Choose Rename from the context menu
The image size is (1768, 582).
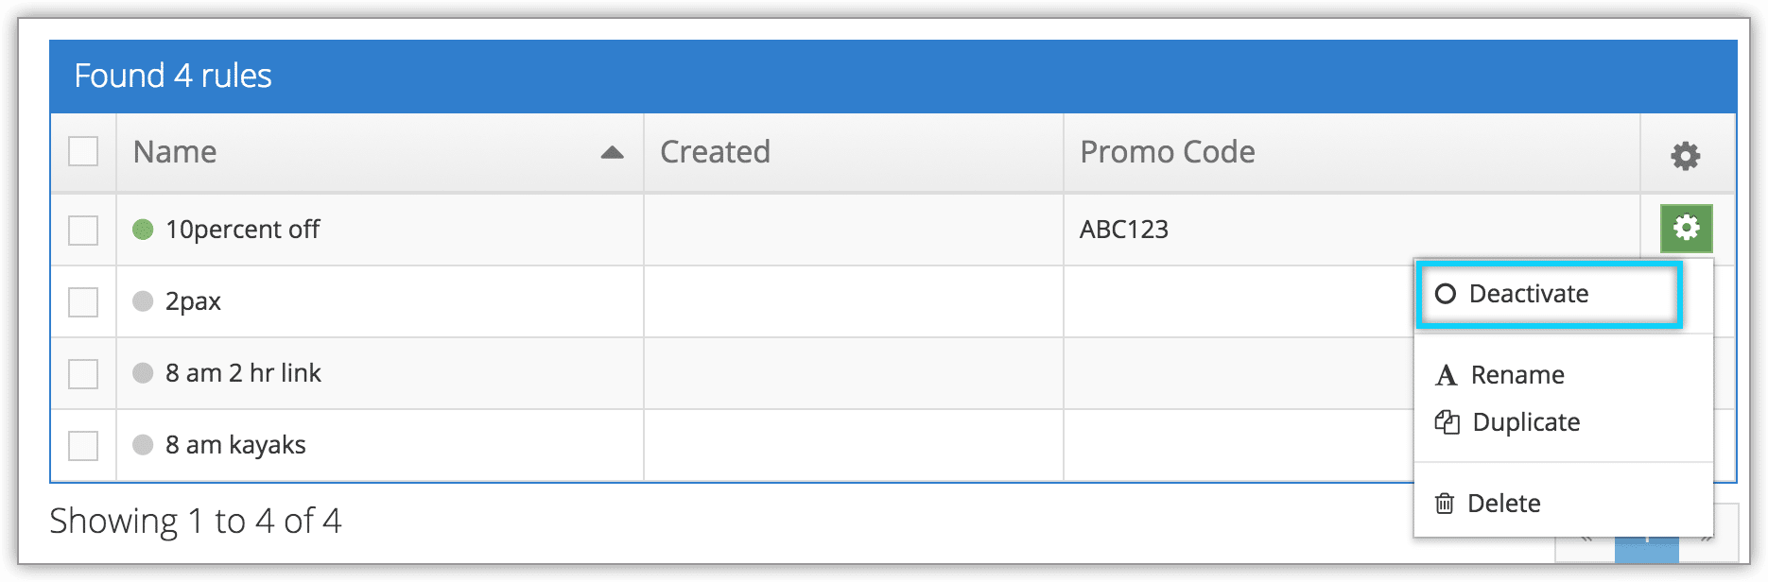point(1517,375)
